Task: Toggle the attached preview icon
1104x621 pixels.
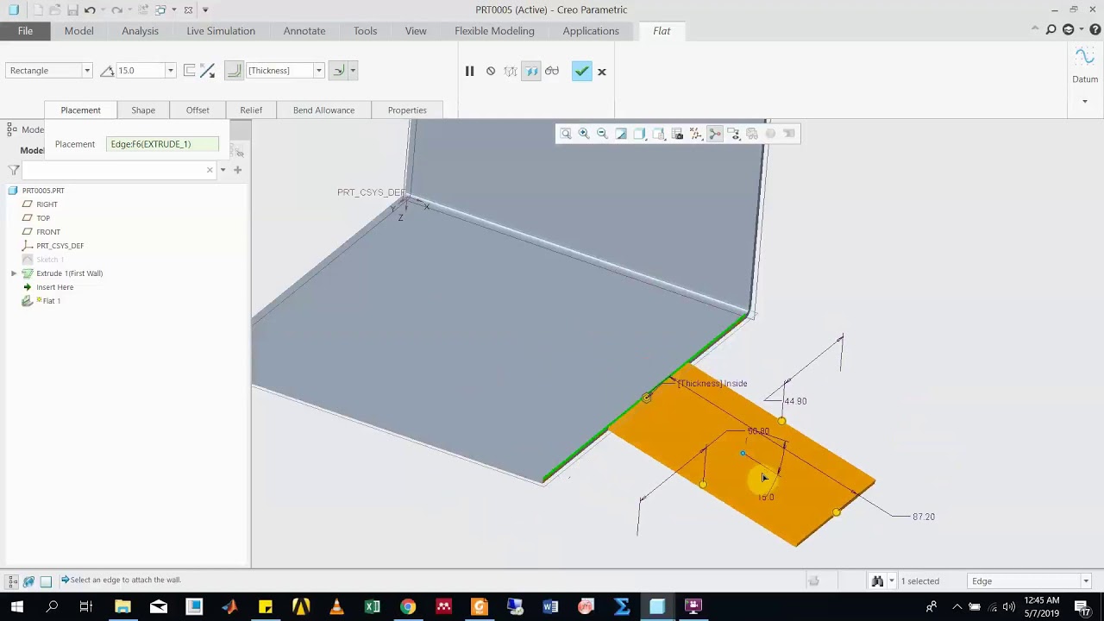Action: (x=531, y=72)
